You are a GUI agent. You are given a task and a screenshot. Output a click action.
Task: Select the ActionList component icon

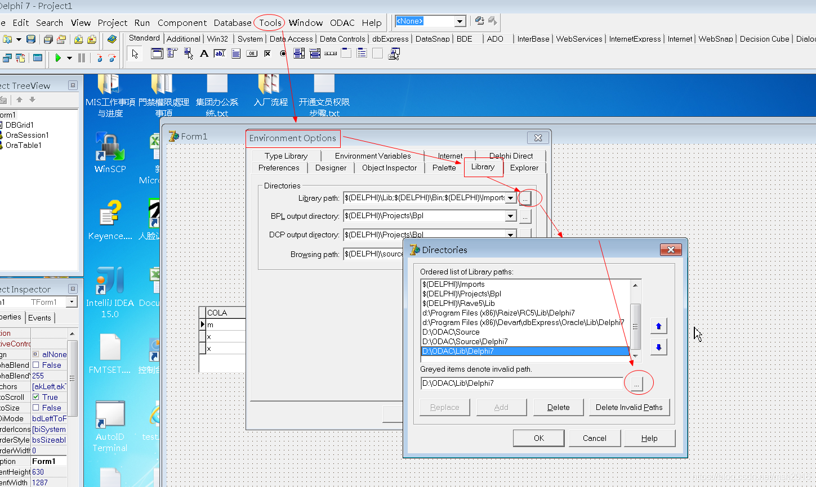pos(395,53)
